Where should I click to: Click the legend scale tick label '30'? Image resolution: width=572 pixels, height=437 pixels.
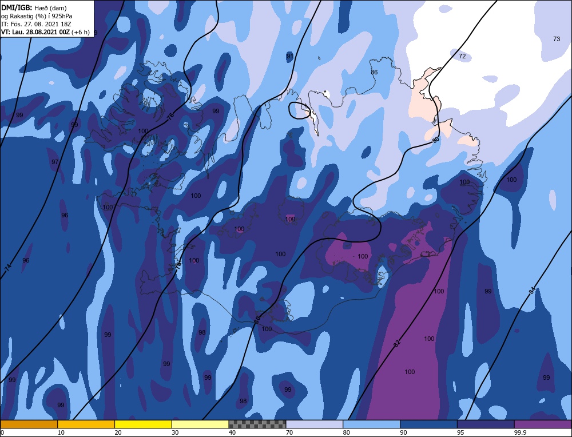[x=175, y=432]
